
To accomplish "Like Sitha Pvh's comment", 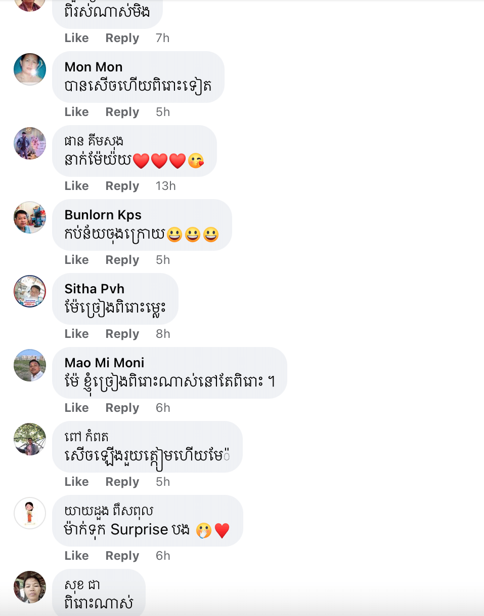I will [76, 334].
